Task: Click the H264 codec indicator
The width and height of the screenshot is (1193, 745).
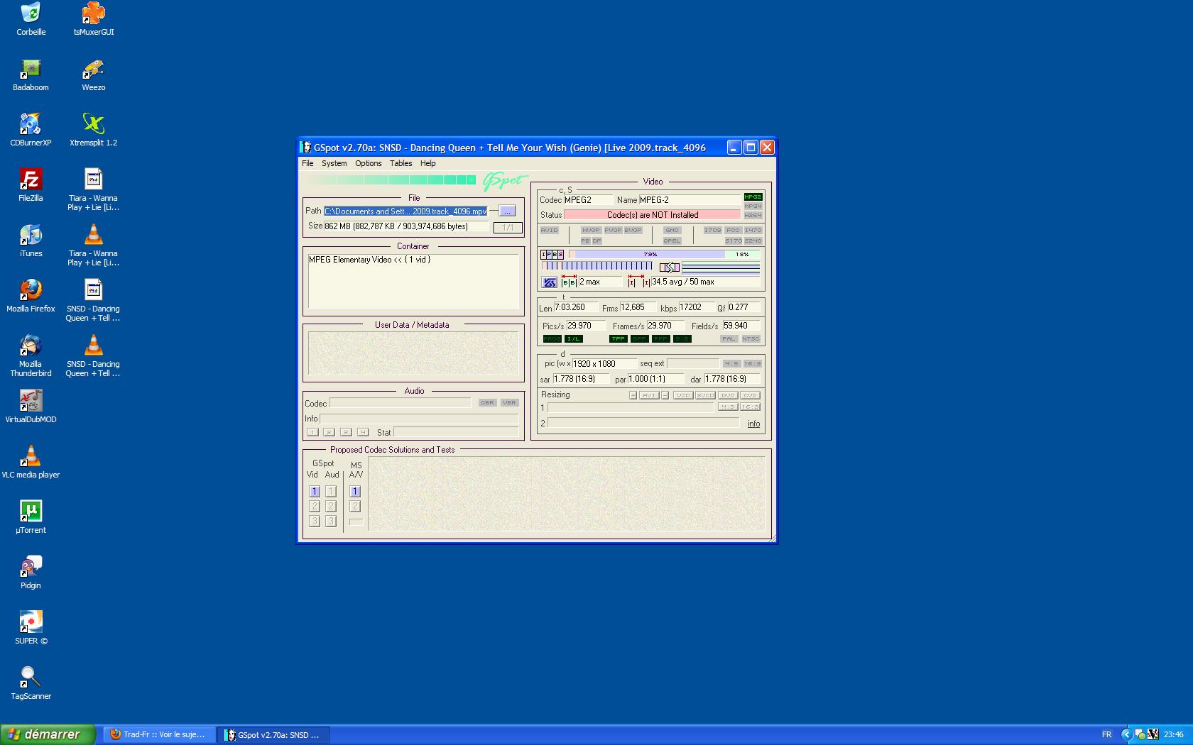Action: tap(753, 215)
